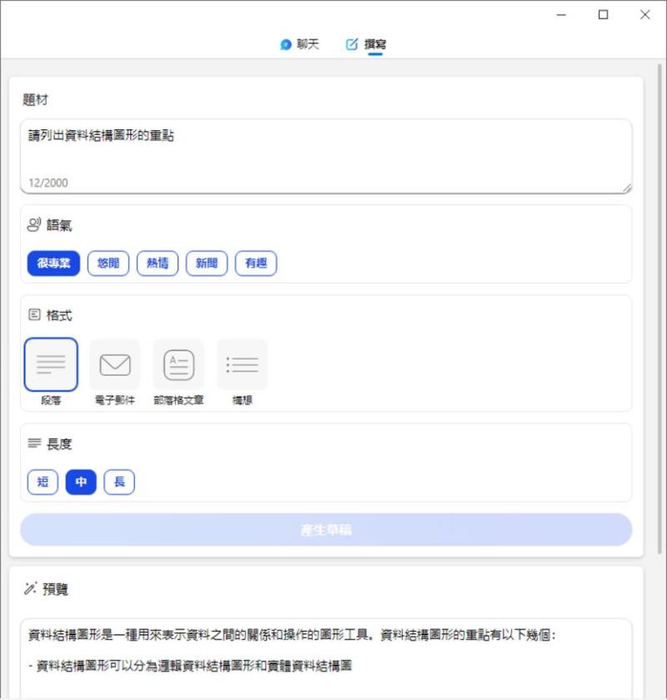
Task: Click the 預覽 preview magic wand icon
Action: (x=30, y=588)
